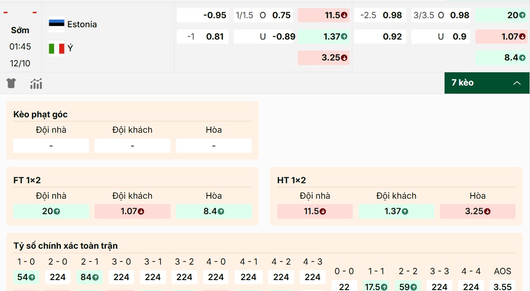The image size is (530, 291).
Task: Select Hòa 3.25 in HT 1x2
Action: [x=477, y=211]
